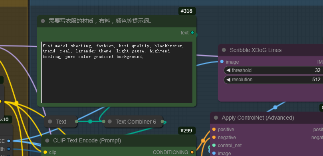Click the #316 node ID badge
Screen dimensions: 323x156
pos(187,11)
